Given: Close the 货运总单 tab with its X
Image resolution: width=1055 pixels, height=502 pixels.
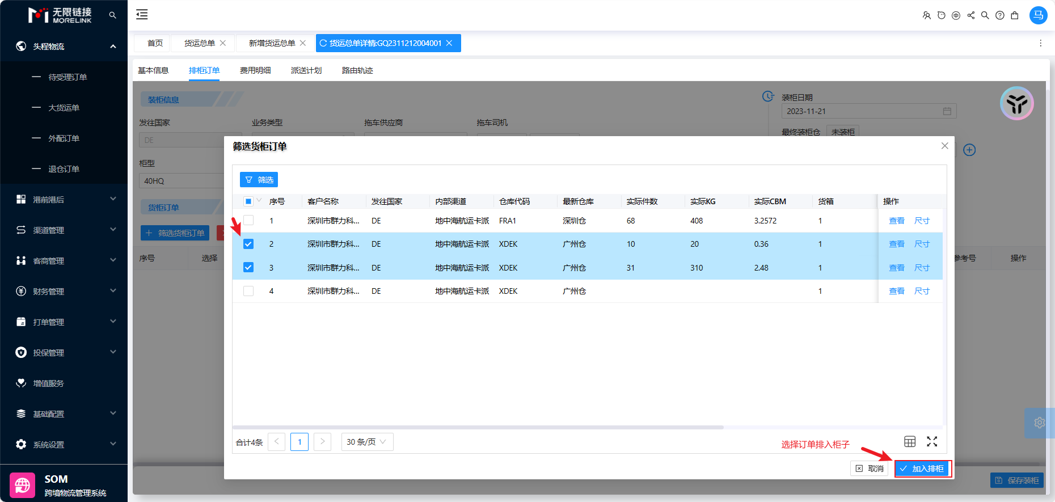Looking at the screenshot, I should [x=223, y=43].
